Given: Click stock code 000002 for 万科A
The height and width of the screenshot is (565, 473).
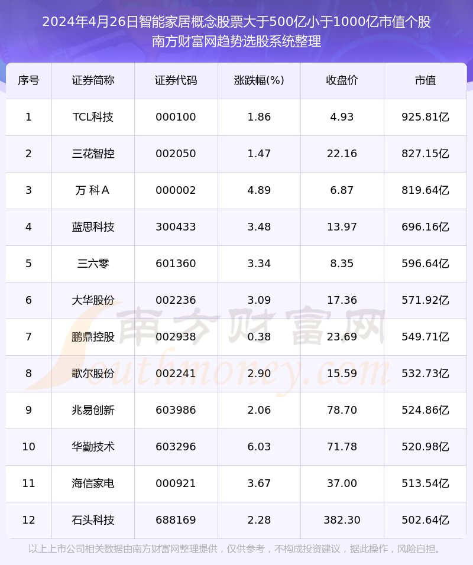Looking at the screenshot, I should click(176, 190).
